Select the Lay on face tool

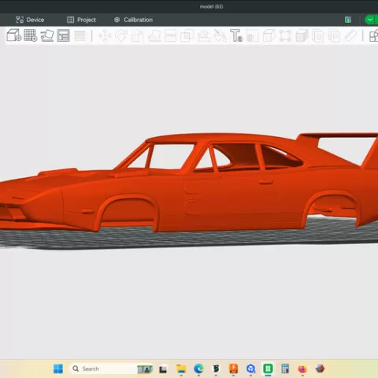[x=154, y=35]
